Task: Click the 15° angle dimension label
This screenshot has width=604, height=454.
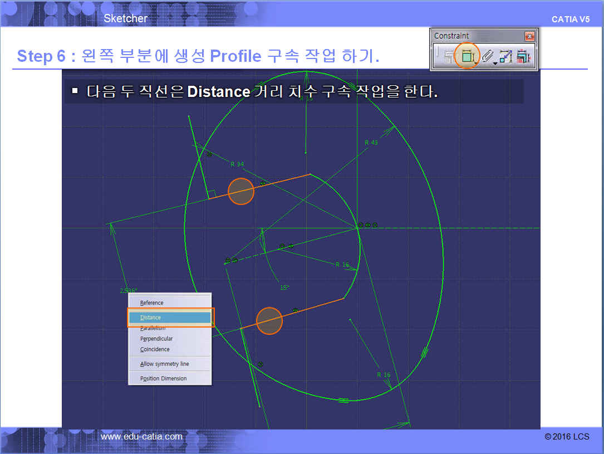Action: pyautogui.click(x=284, y=288)
